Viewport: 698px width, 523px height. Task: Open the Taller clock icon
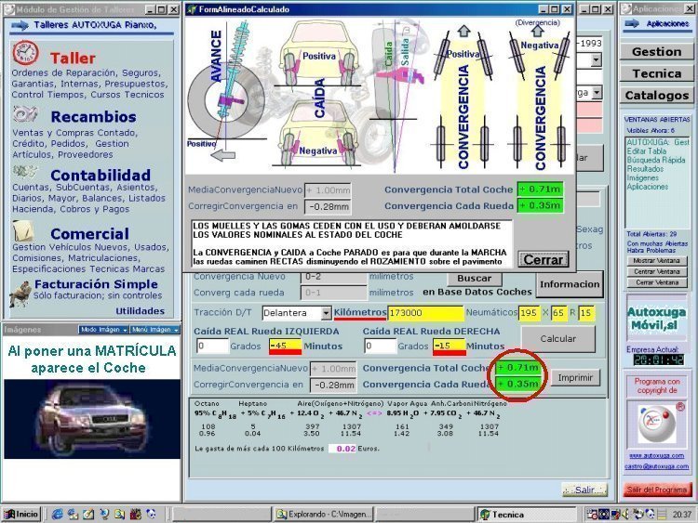pos(25,53)
